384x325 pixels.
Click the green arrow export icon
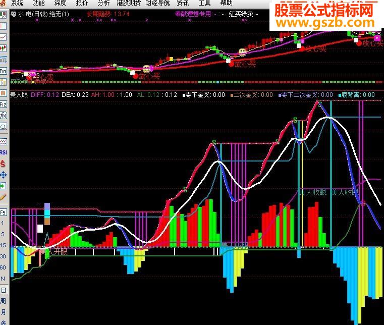point(3,186)
